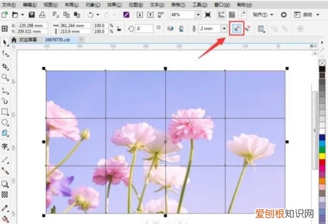This screenshot has width=328, height=224.
Task: Click the width field 361.244 mm
Action: [x=75, y=26]
